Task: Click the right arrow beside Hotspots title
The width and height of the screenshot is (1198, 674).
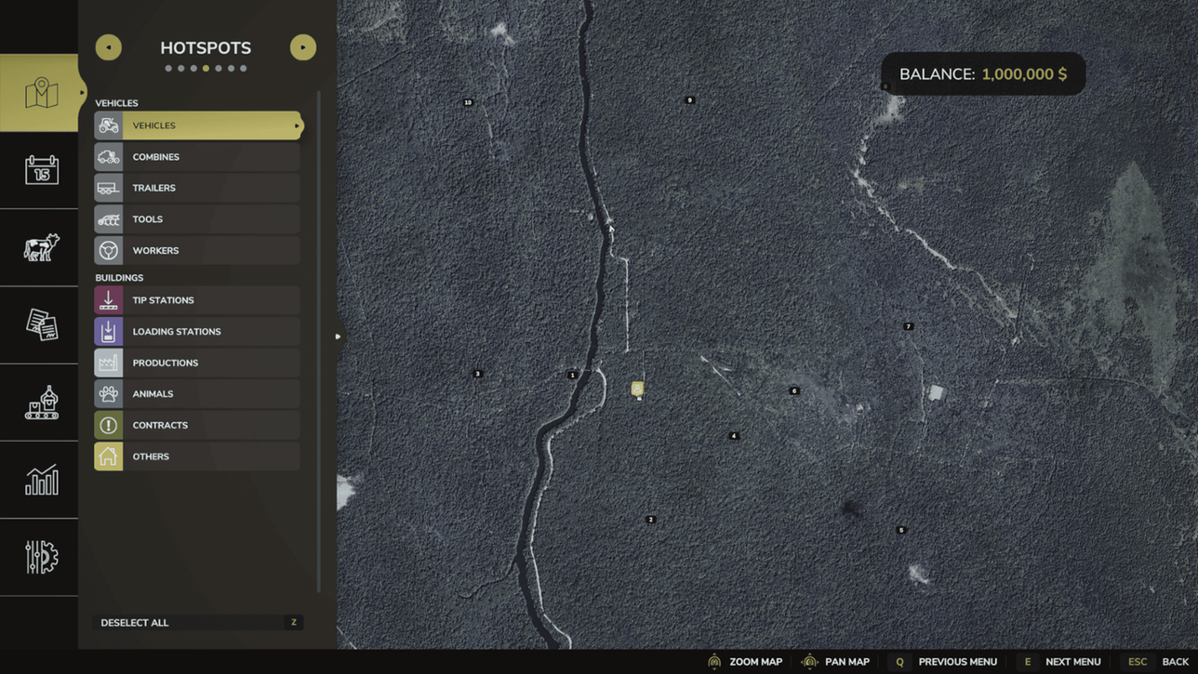Action: tap(302, 47)
